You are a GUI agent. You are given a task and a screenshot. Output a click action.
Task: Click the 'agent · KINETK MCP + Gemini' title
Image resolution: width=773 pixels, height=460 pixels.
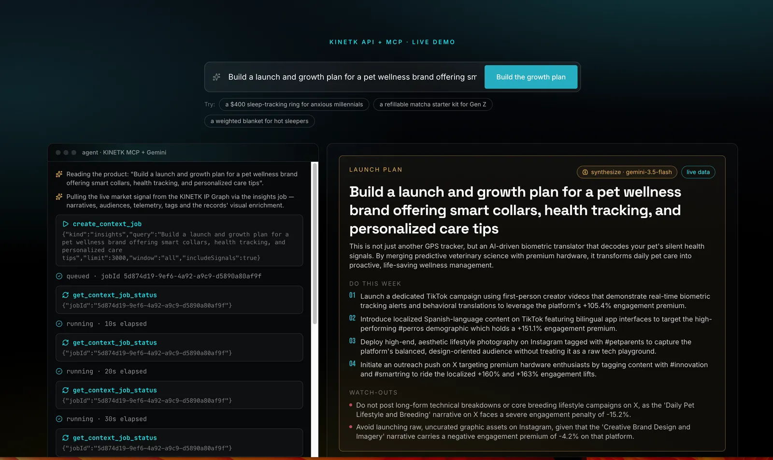pyautogui.click(x=124, y=153)
